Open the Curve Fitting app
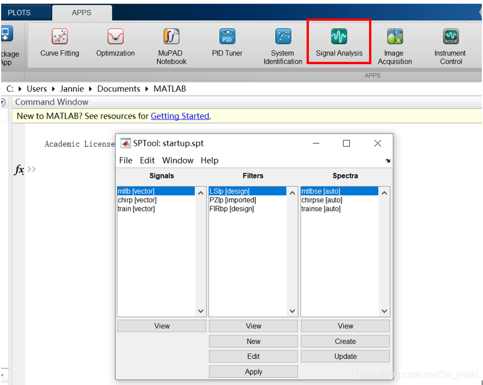Viewport: 483px width, 385px height. click(x=60, y=43)
